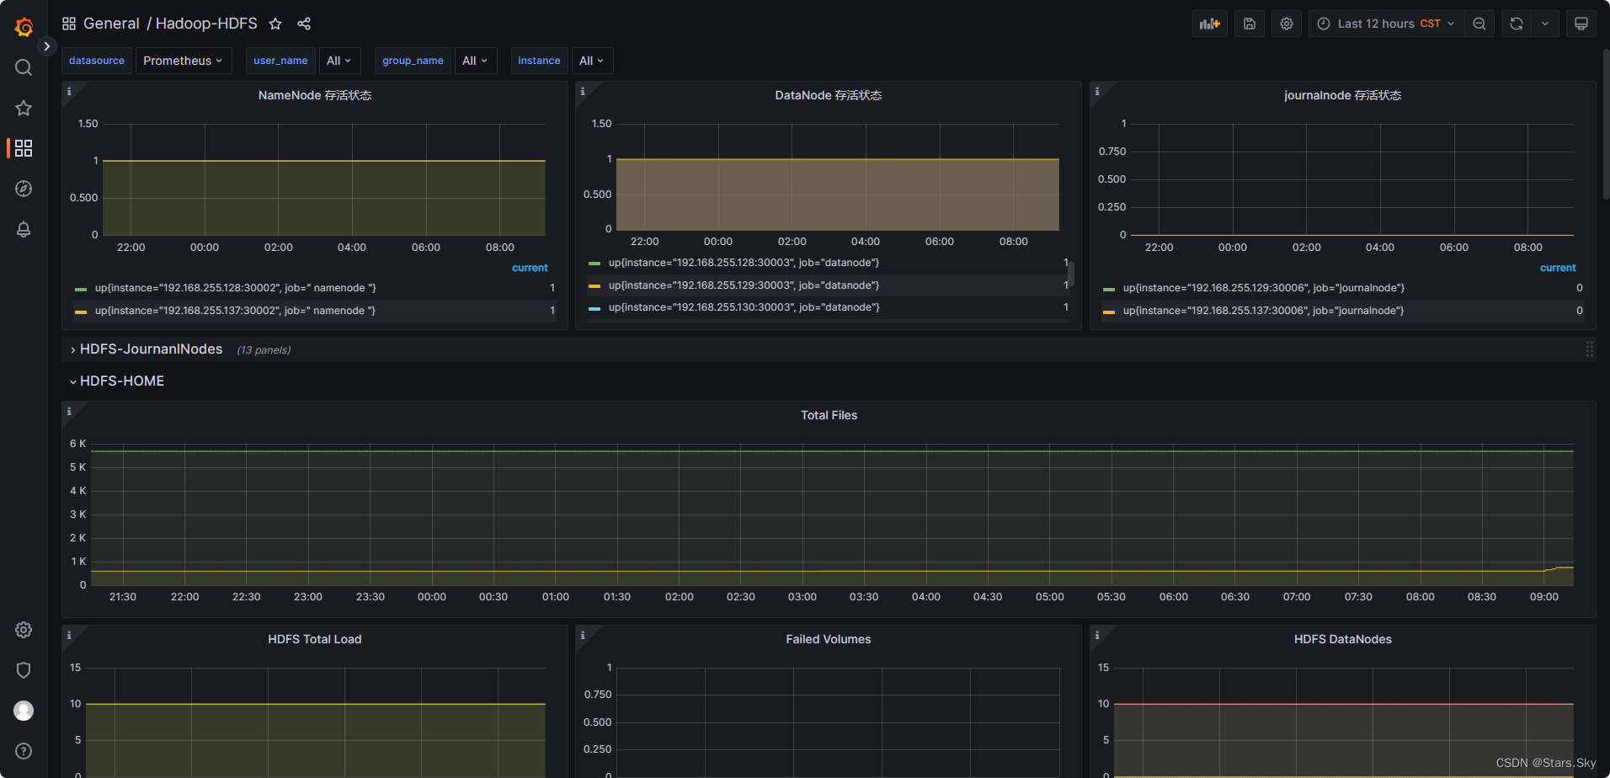Open the journalnode 存活状态 panel title menu
The image size is (1610, 778).
tap(1343, 95)
